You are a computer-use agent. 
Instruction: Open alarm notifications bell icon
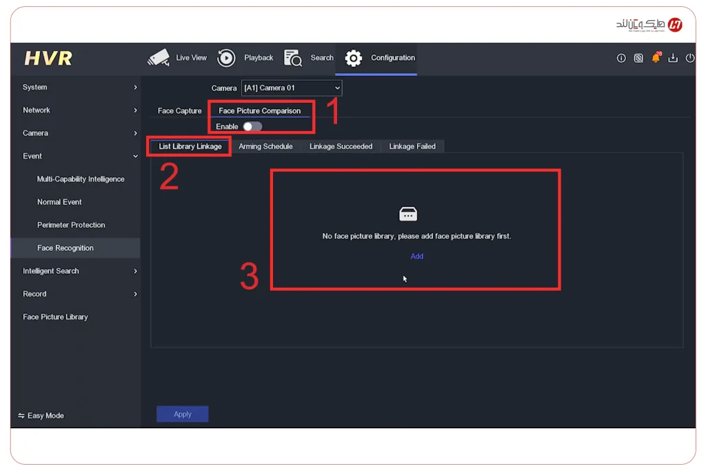656,58
